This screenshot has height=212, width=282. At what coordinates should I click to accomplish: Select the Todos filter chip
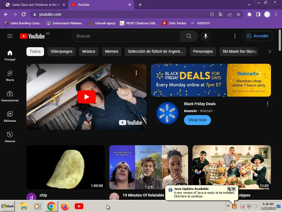pyautogui.click(x=35, y=52)
